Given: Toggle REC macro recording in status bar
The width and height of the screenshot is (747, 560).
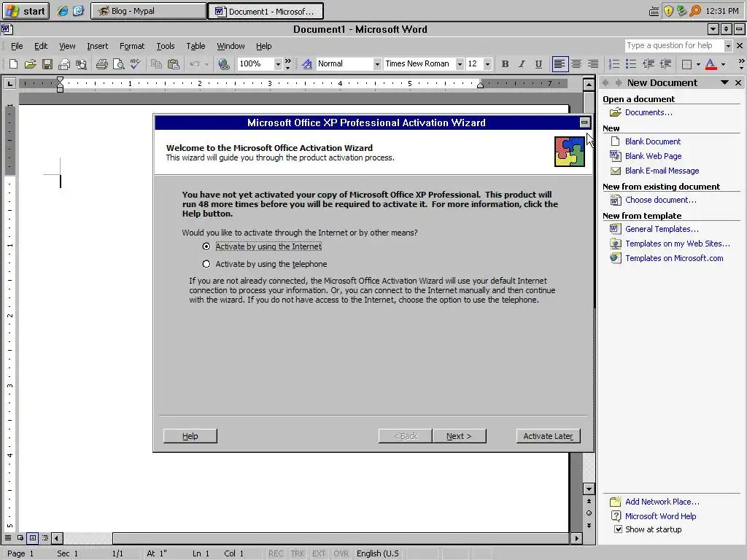Looking at the screenshot, I should 276,553.
